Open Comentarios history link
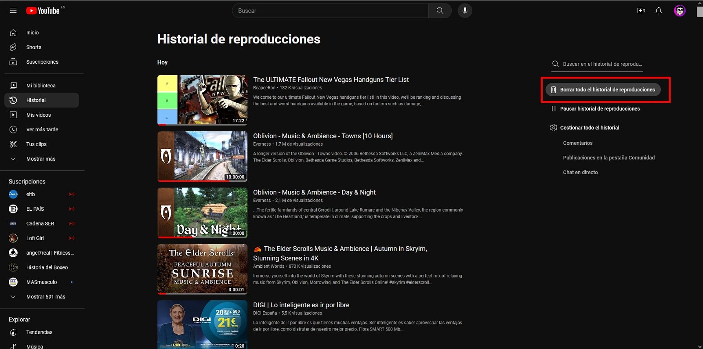Screen dimensions: 703x349 [578, 143]
